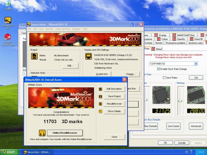Switch to the About tab
207x155 pixels.
pos(157,49)
